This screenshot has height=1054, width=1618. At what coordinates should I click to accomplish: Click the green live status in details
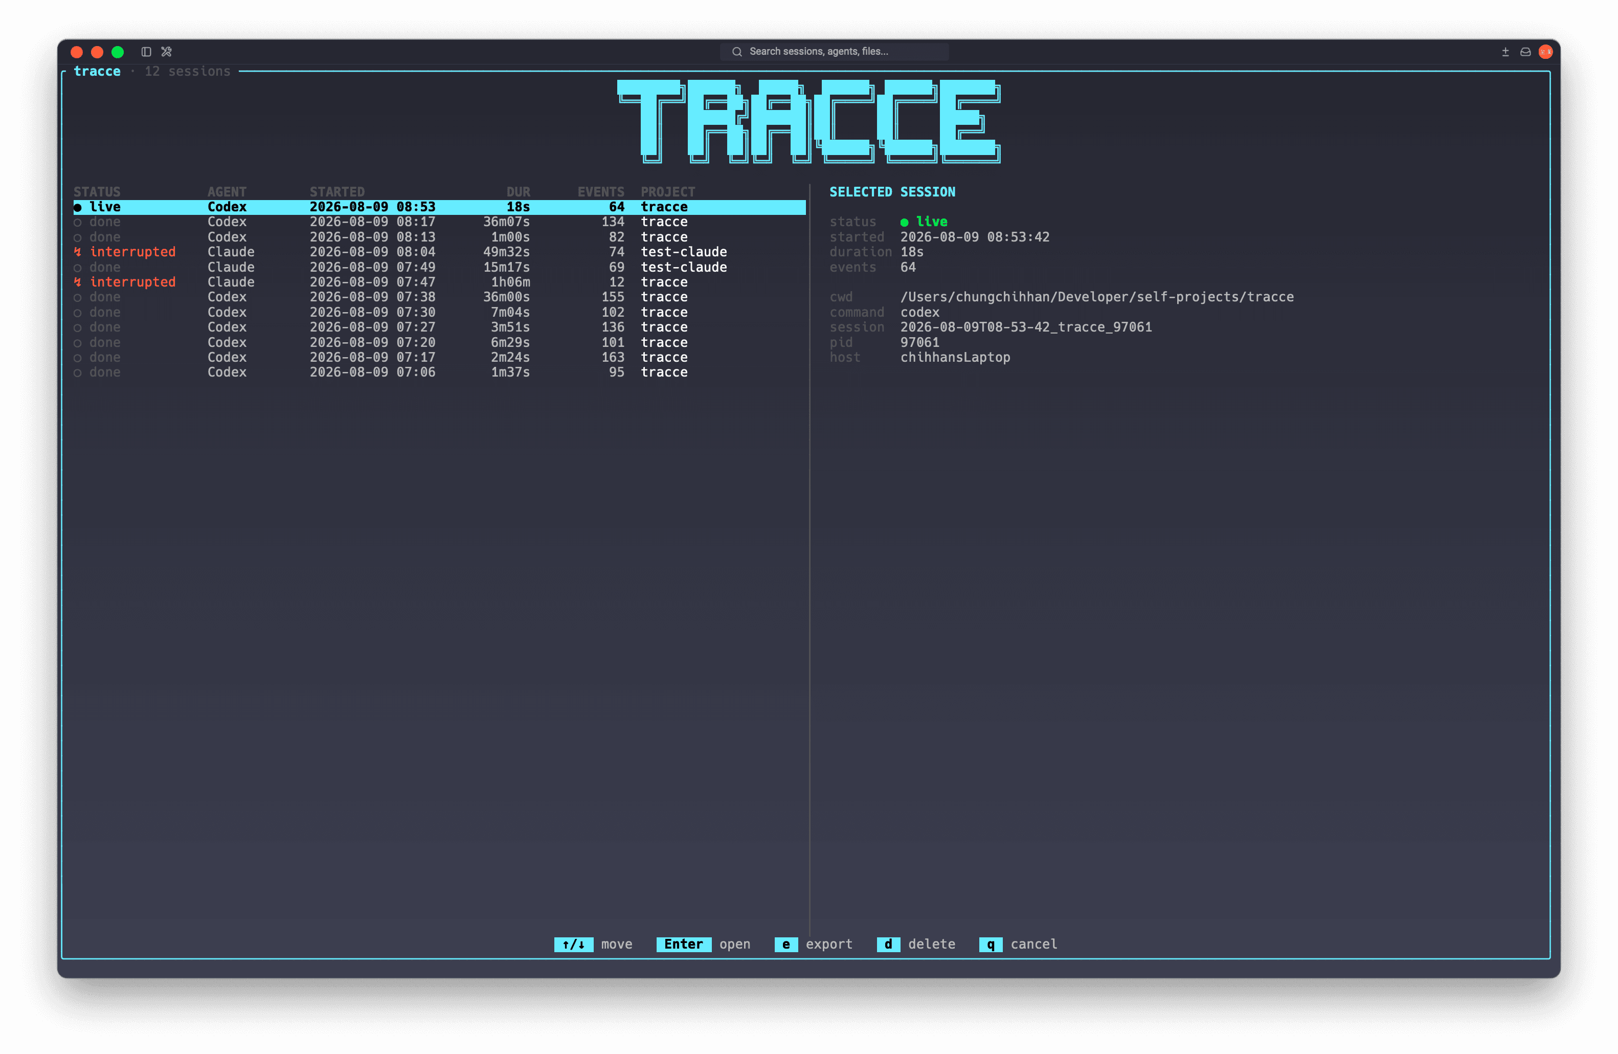tap(924, 222)
